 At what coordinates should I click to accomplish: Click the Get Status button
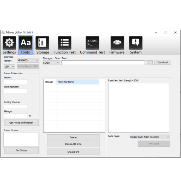(x=21, y=150)
